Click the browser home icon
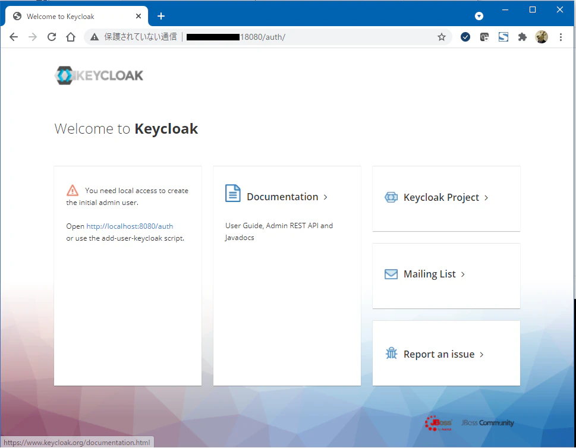Screen dimensions: 576x448 tap(71, 37)
